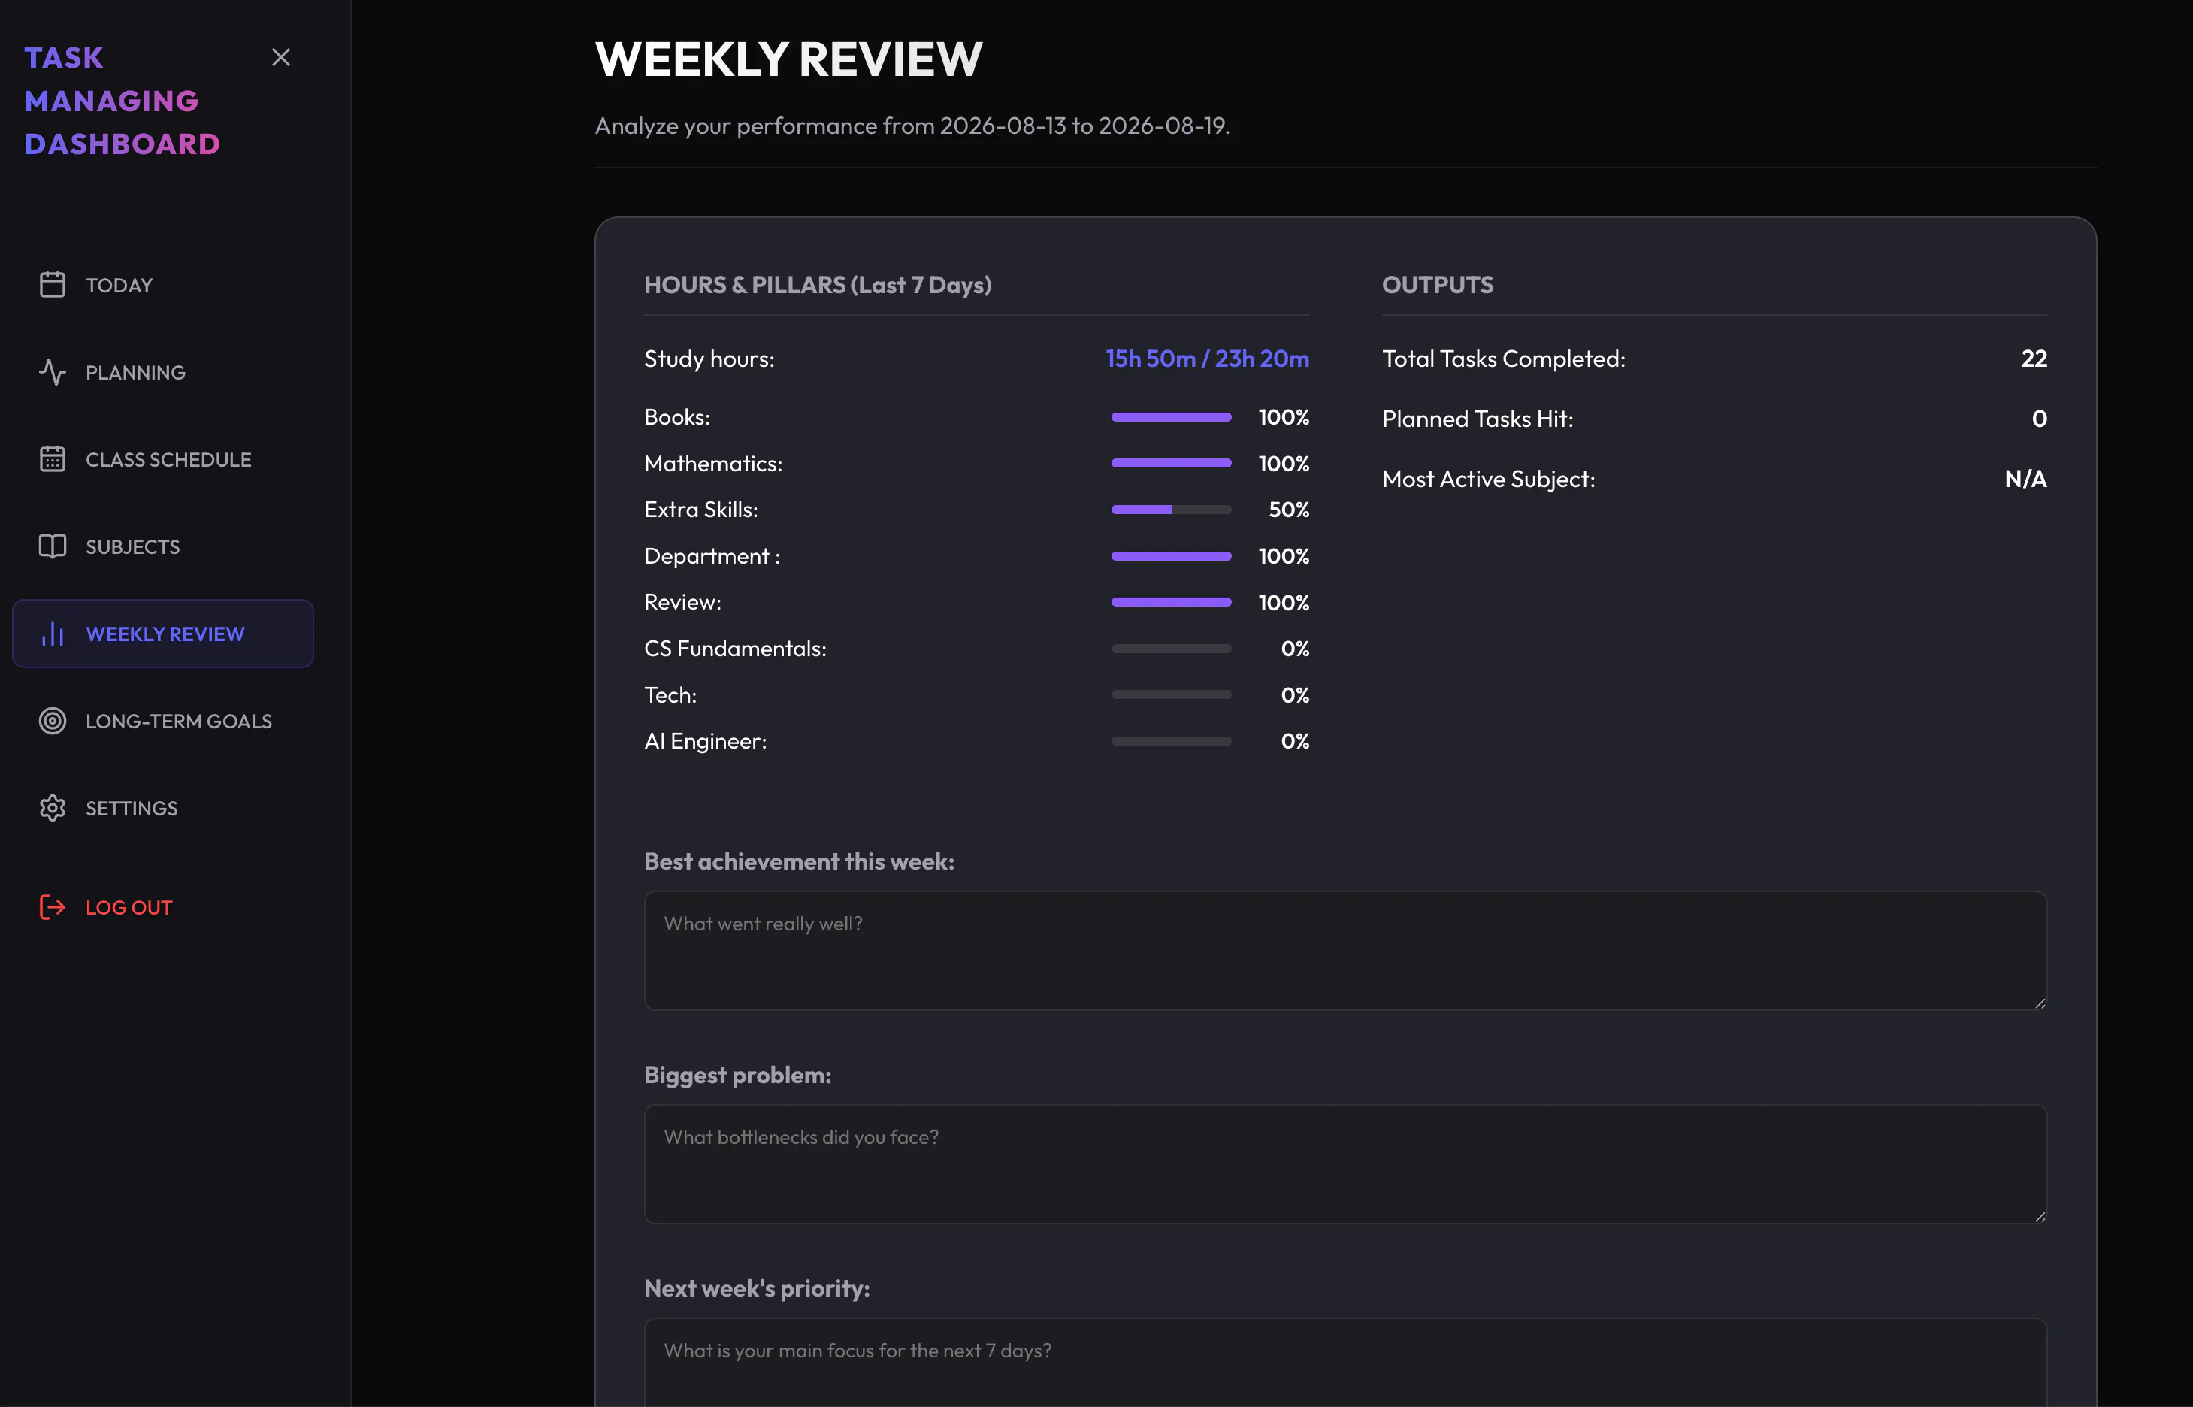This screenshot has height=1407, width=2193.
Task: Click the date range subtitle text
Action: coord(912,126)
